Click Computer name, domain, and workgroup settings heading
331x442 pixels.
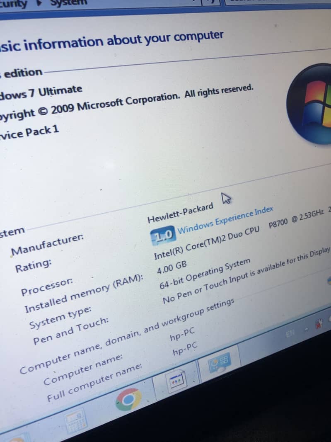tap(127, 336)
